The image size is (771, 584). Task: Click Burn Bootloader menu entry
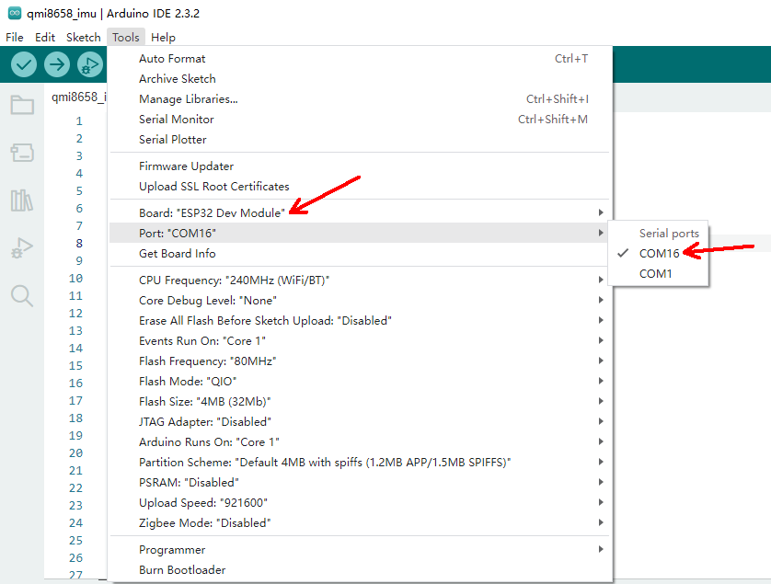pos(182,570)
